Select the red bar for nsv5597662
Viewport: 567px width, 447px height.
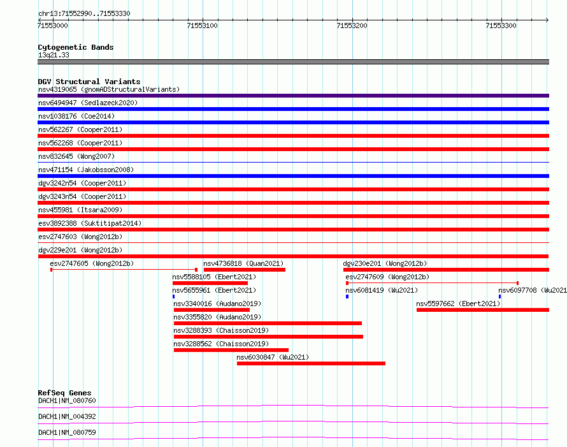(x=483, y=310)
